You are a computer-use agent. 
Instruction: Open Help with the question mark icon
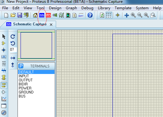90,15
